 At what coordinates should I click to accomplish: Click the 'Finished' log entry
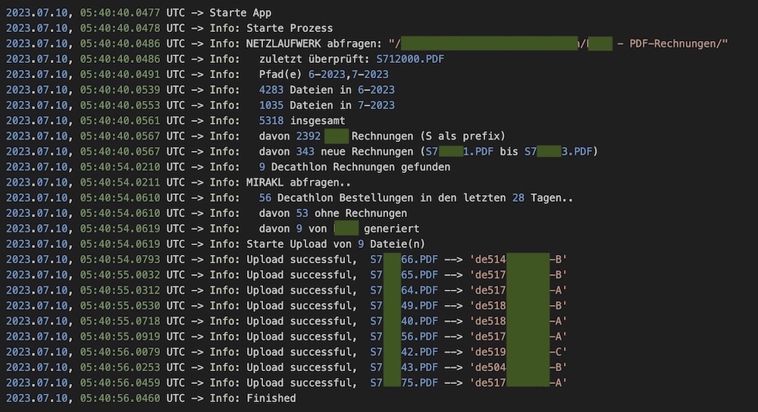point(271,398)
